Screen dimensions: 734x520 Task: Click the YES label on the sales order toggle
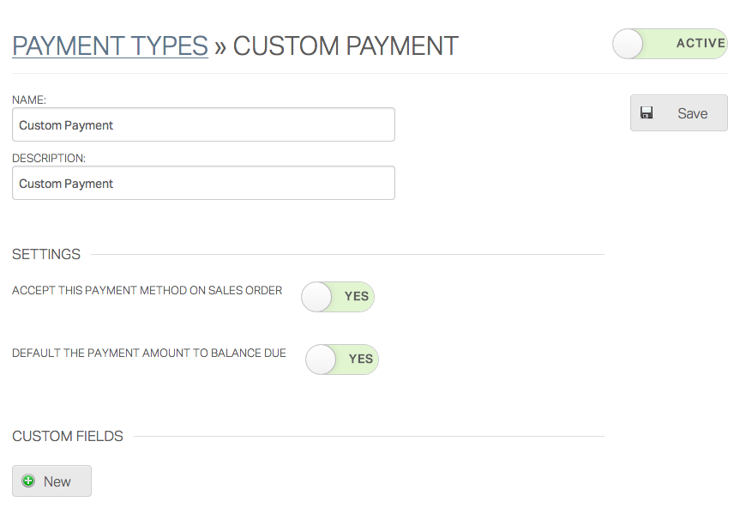pos(358,296)
